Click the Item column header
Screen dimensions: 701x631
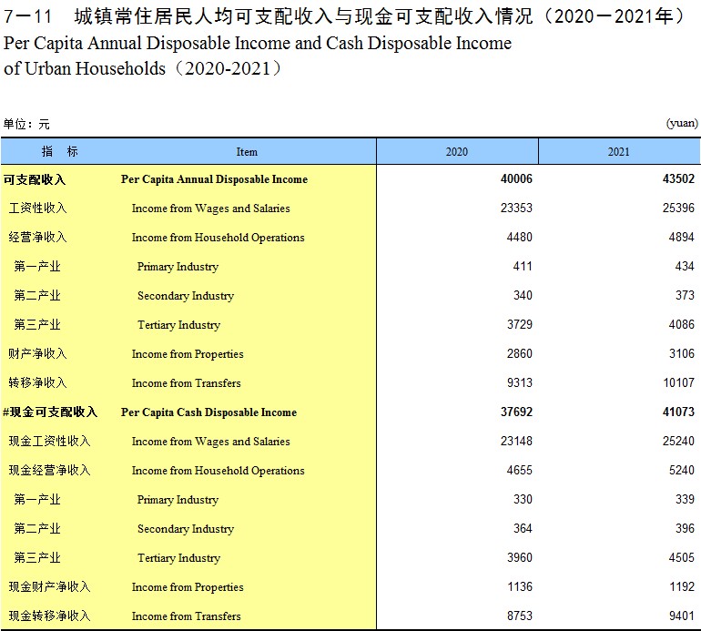pyautogui.click(x=247, y=151)
